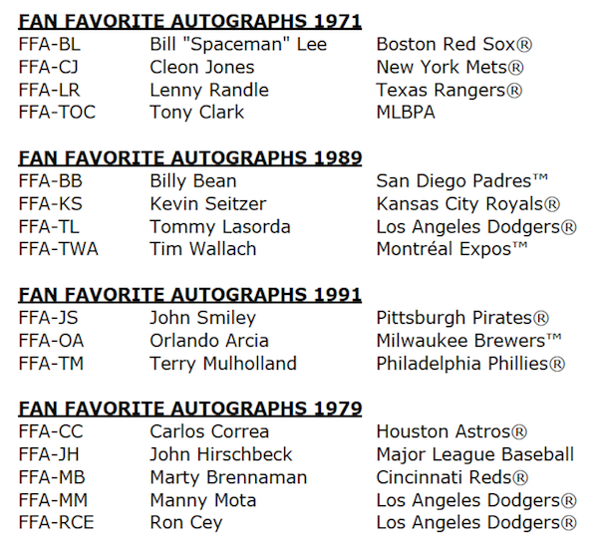Click Lenny Randle's name
The image size is (598, 553).
coord(206,90)
